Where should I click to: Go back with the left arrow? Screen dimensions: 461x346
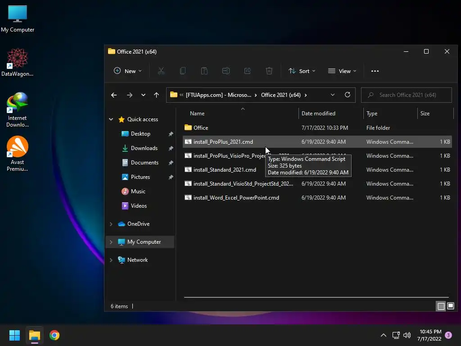pyautogui.click(x=114, y=95)
